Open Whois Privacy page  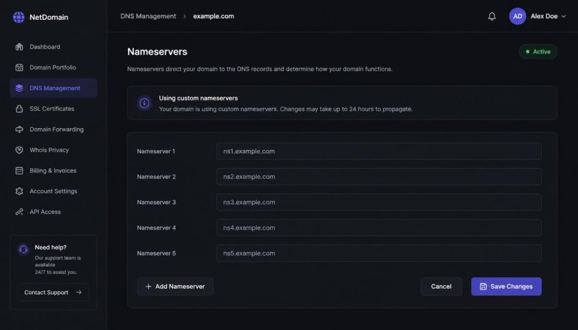[54, 150]
